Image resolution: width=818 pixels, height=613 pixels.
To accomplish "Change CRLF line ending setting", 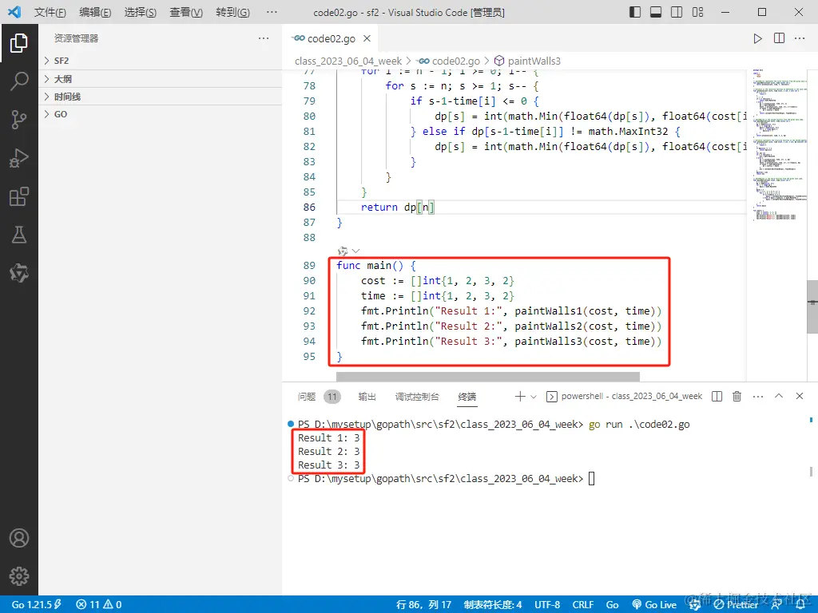I will point(582,605).
